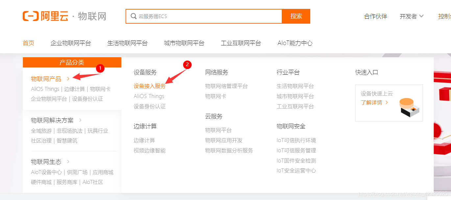Click the device quick cloud illustration
This screenshot has width=451, height=200.
click(410, 107)
